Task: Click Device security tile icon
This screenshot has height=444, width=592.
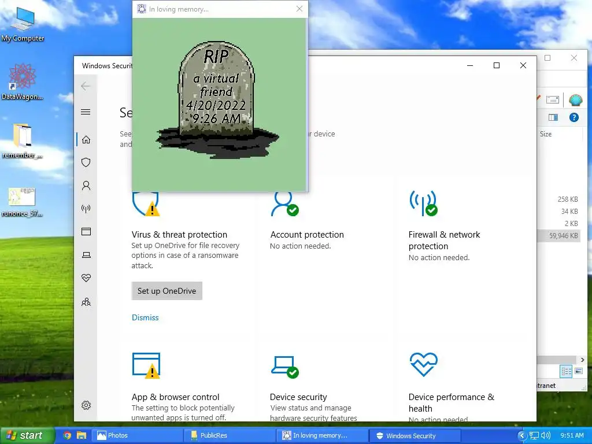Action: click(x=284, y=367)
